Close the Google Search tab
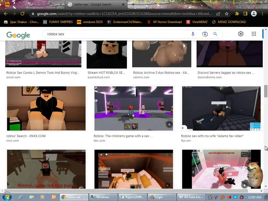The width and height of the screenshot is (268, 201). pyautogui.click(x=123, y=4)
